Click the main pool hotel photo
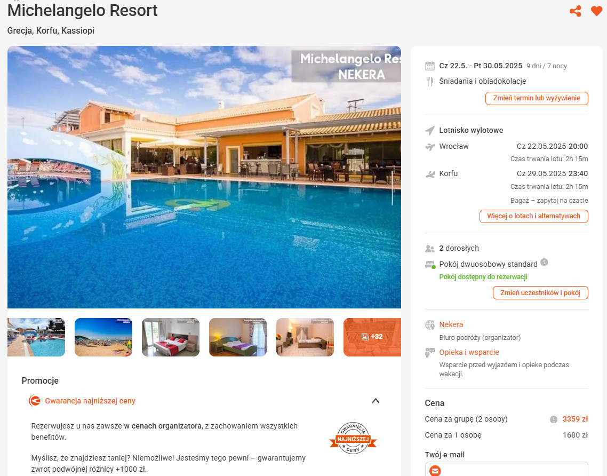Viewport: 607px width, 476px height. [204, 177]
